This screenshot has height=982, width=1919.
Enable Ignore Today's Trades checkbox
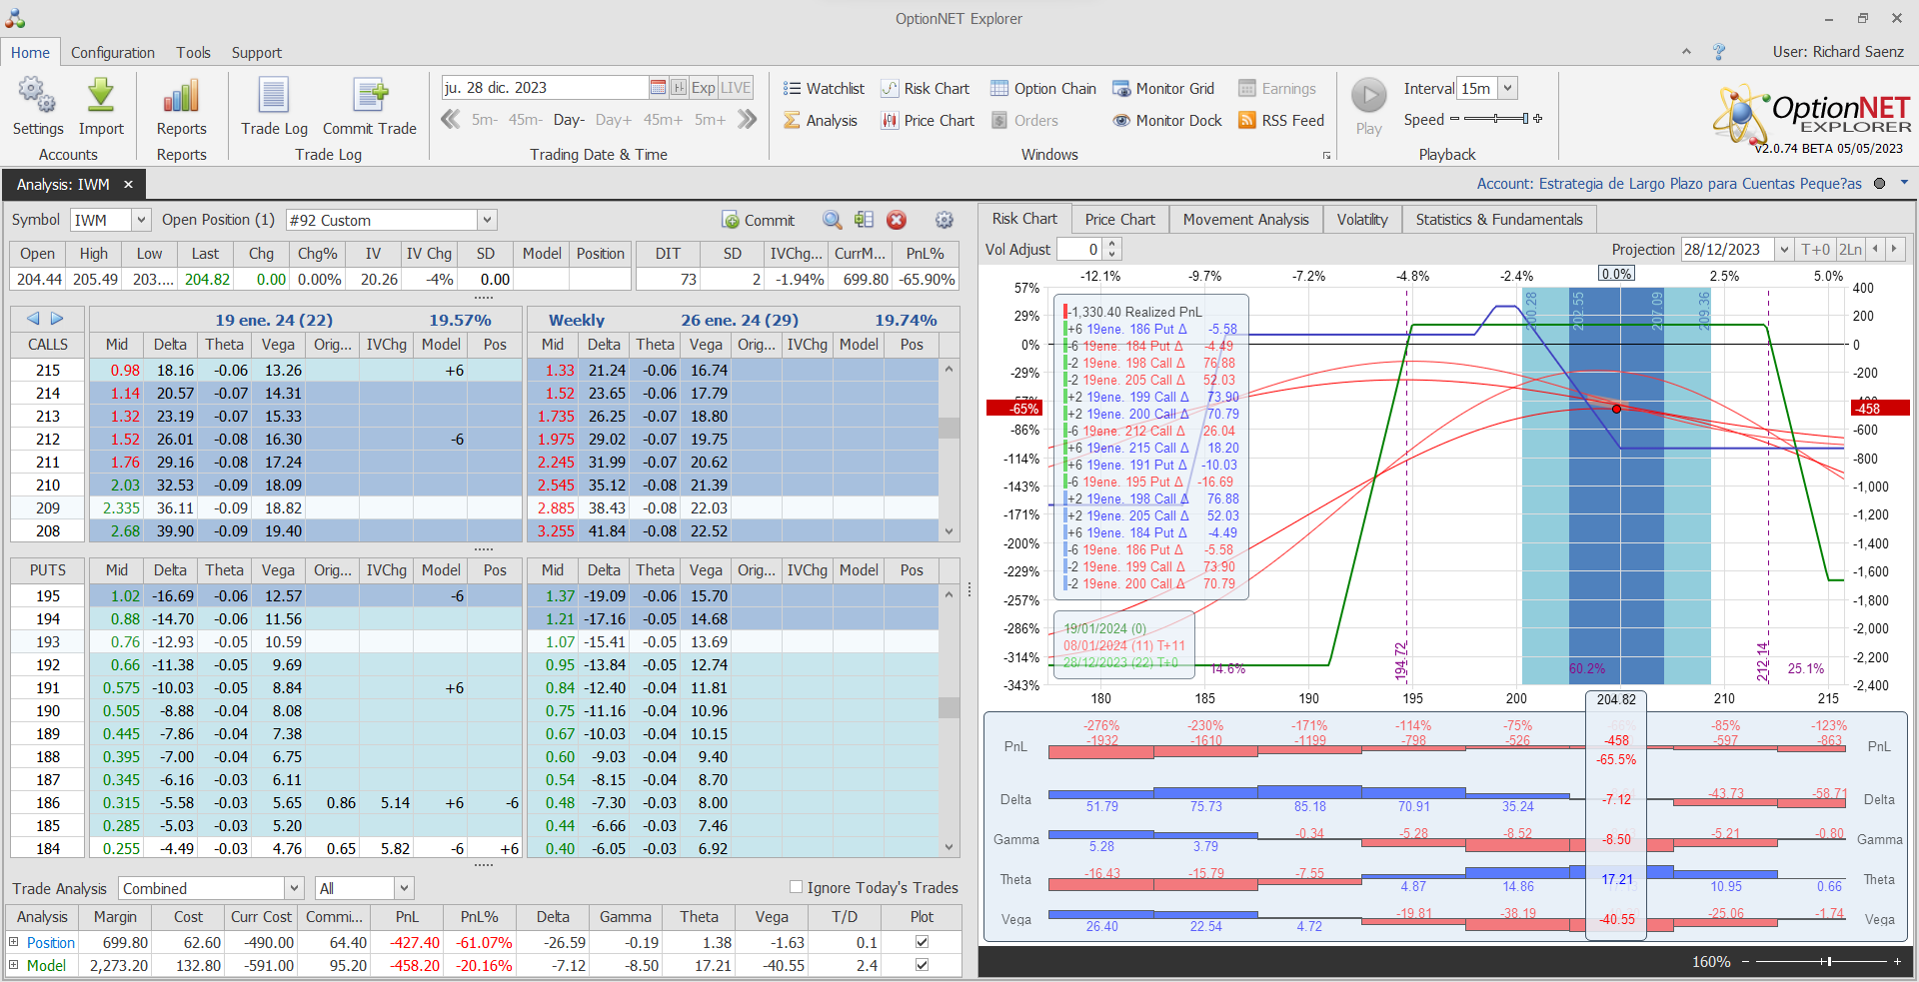pos(797,887)
